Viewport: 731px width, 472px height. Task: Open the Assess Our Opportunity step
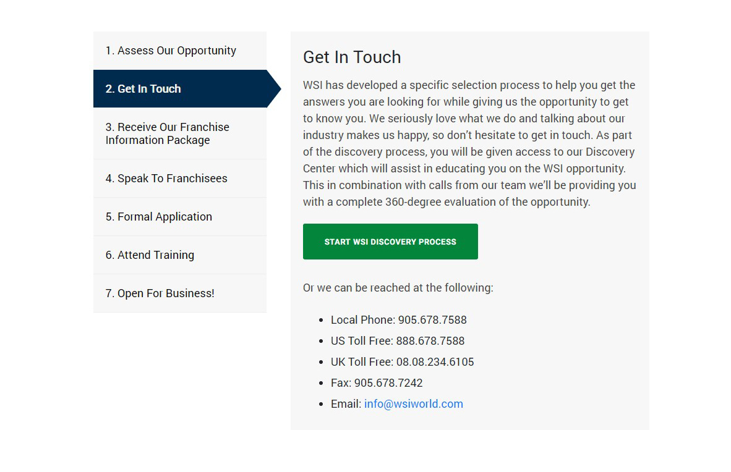pyautogui.click(x=180, y=50)
